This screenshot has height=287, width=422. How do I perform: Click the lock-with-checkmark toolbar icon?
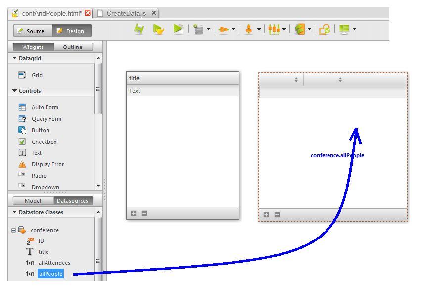(324, 30)
